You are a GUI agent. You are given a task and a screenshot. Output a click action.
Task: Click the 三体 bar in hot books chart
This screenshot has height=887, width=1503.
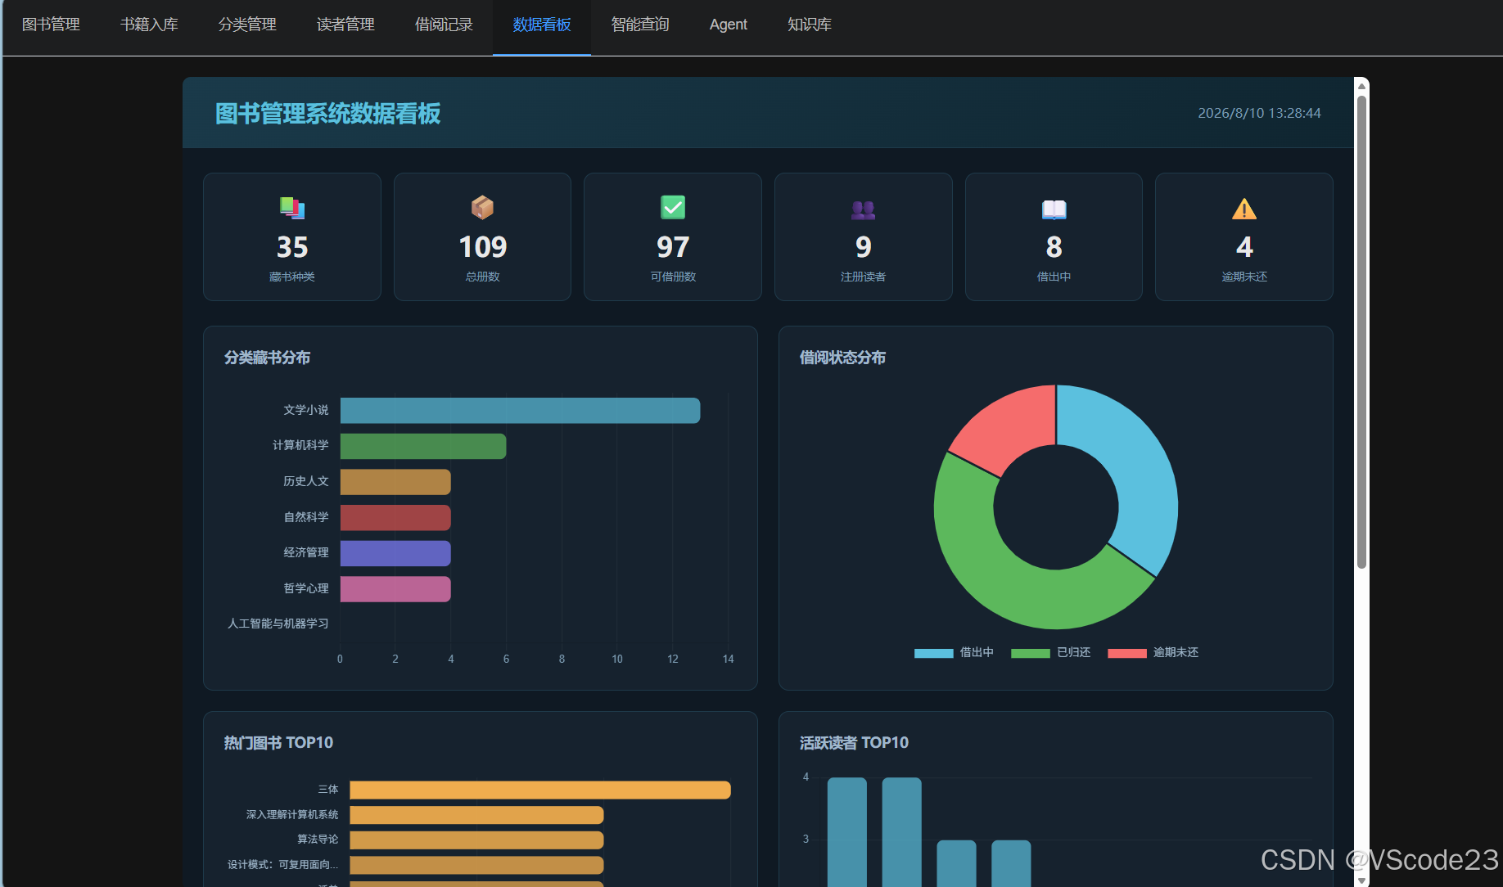[540, 790]
